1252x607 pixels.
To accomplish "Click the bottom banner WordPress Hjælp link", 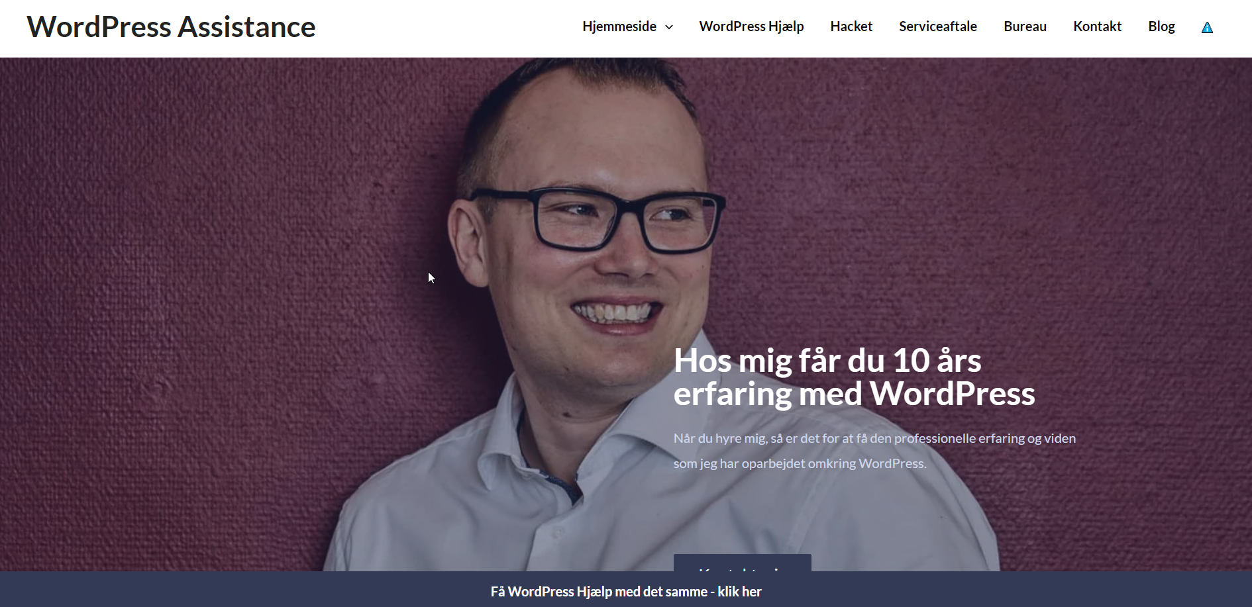I will (x=626, y=592).
